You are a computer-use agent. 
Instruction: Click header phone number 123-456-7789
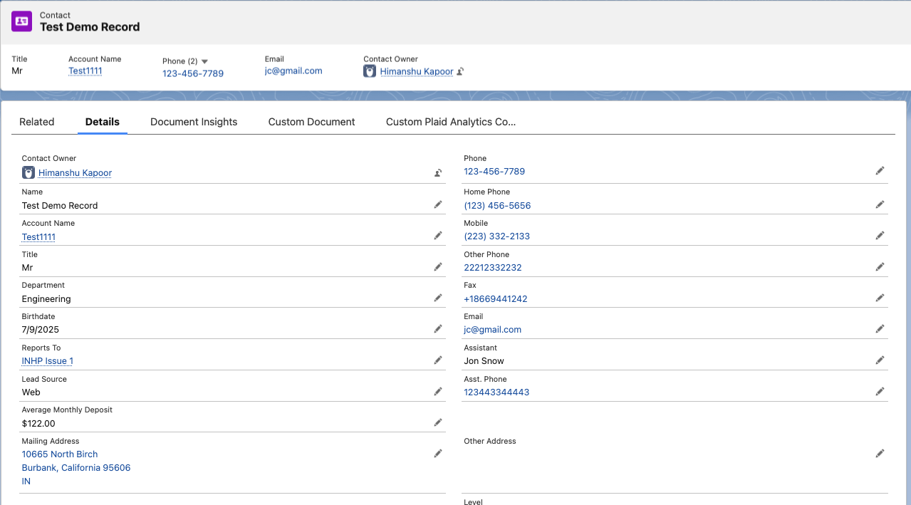pos(193,74)
